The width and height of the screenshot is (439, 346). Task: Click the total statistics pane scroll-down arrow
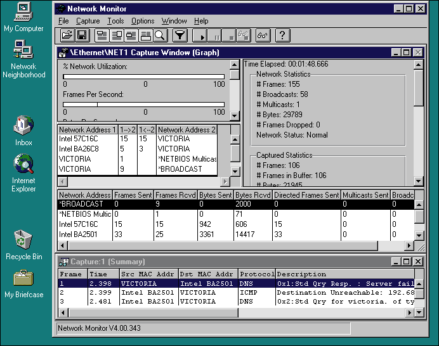click(x=418, y=181)
